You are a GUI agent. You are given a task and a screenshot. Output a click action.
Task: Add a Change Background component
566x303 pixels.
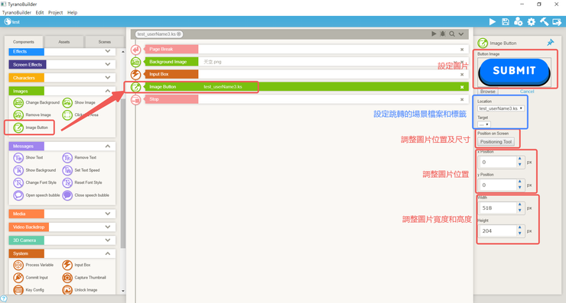click(x=36, y=103)
